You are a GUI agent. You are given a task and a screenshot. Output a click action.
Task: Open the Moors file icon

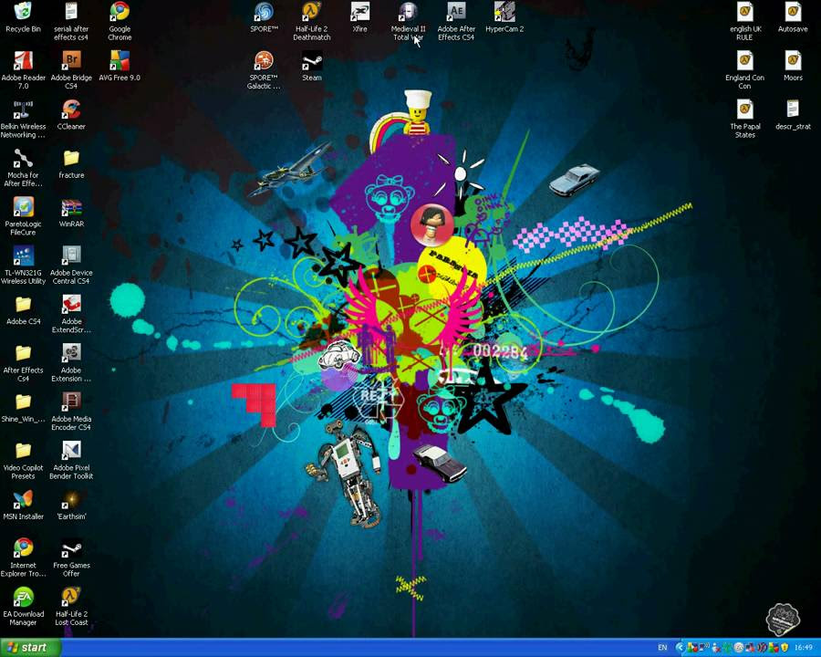(x=793, y=61)
